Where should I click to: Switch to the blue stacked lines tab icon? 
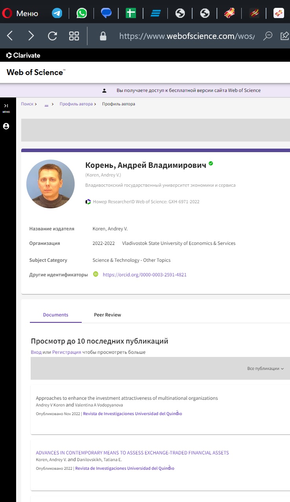pos(156,13)
